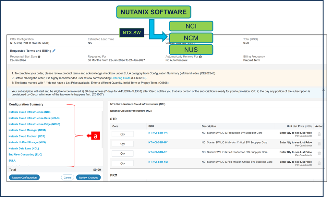The height and width of the screenshot is (197, 327).
Task: Click NTX-SW( Part of HCI-M7-MLB) offer text
Action: 30,43
